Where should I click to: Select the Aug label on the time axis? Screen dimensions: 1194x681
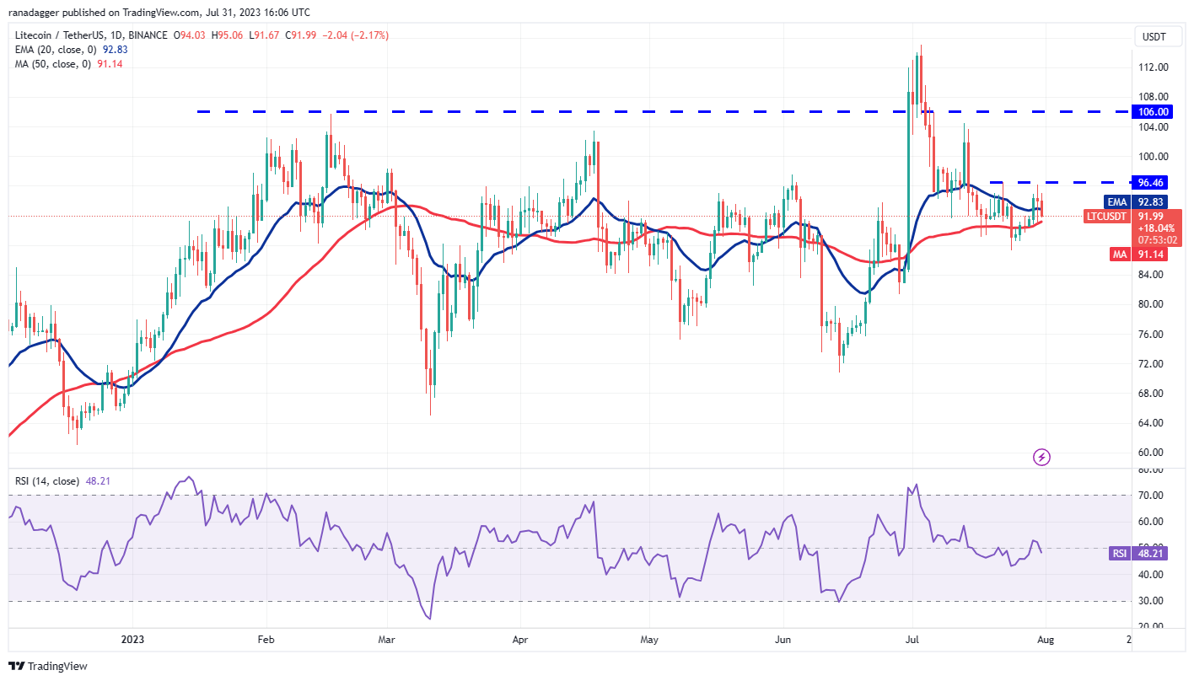pyautogui.click(x=1046, y=640)
